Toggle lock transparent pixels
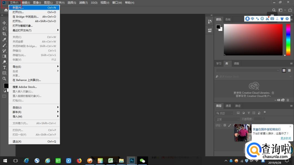 coord(225,125)
